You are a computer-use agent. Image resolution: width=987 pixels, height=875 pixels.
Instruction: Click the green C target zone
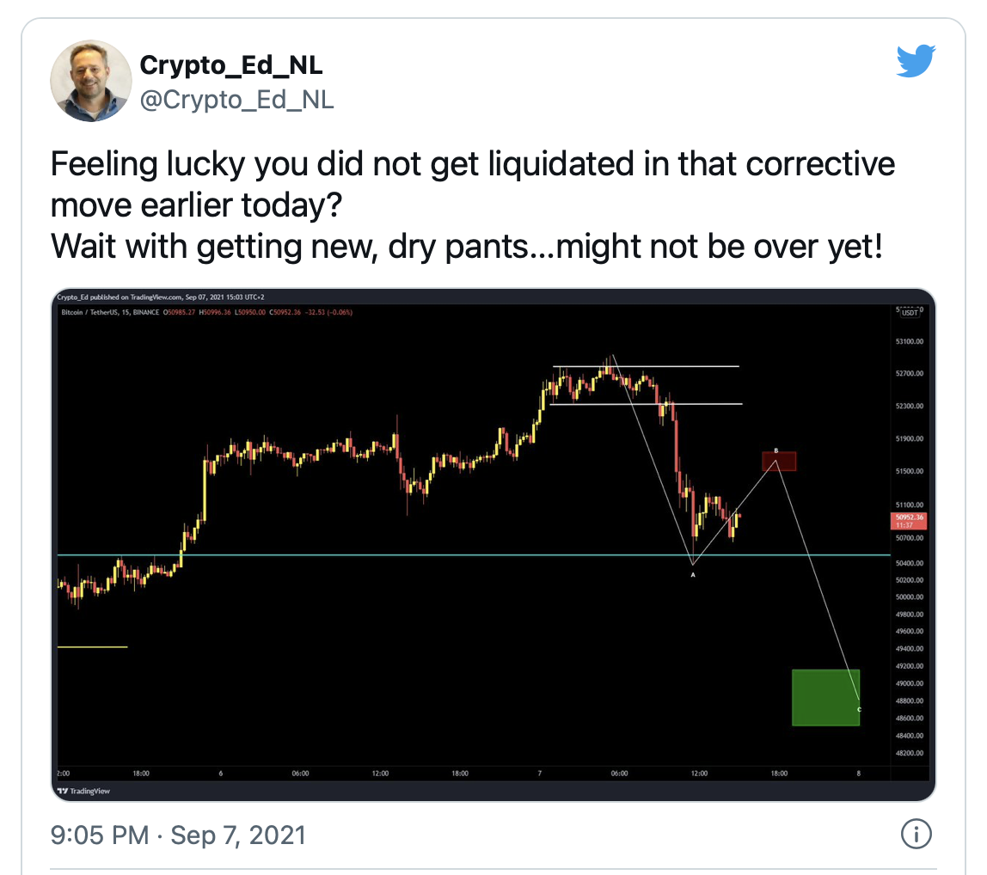(x=825, y=697)
